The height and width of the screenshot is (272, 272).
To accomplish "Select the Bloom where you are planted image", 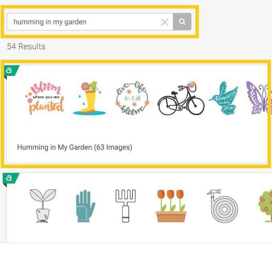I will click(44, 98).
